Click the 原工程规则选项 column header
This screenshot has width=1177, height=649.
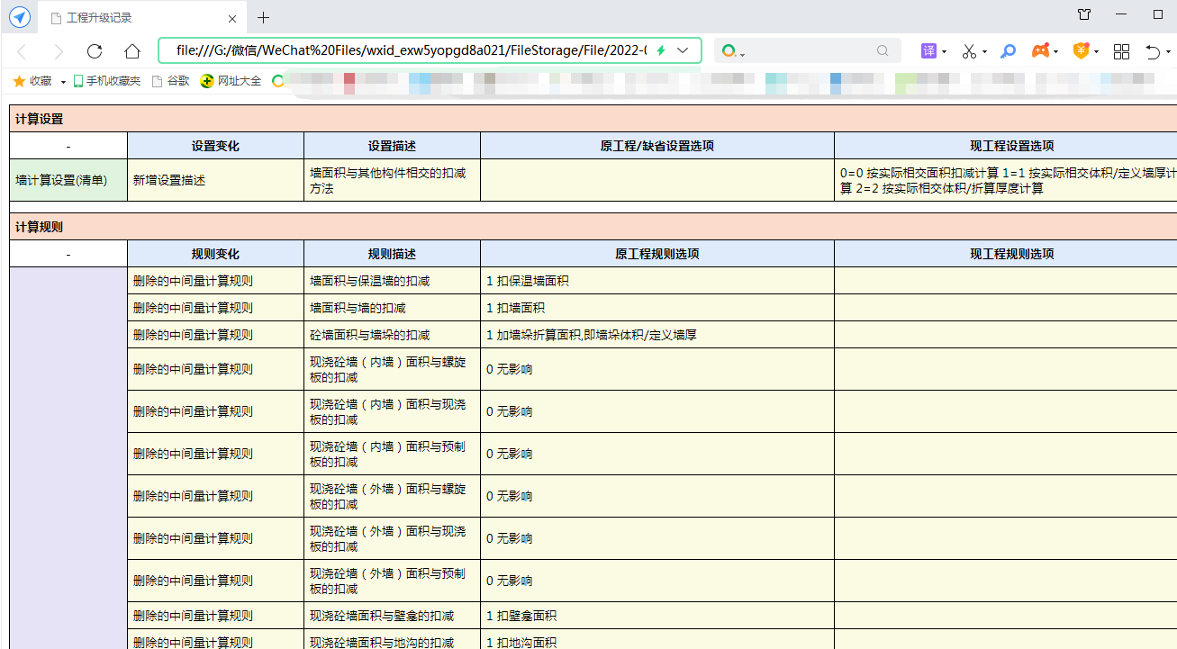[x=657, y=254]
